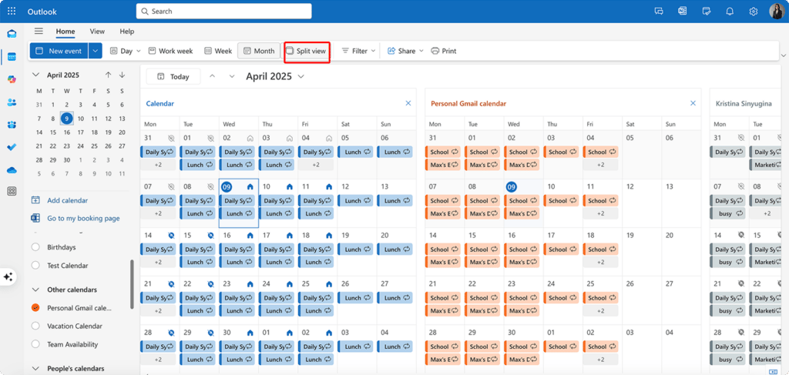The image size is (789, 375).
Task: Click the Today button
Action: pyautogui.click(x=173, y=76)
